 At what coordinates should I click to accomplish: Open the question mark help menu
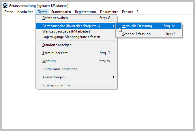(x=138, y=12)
